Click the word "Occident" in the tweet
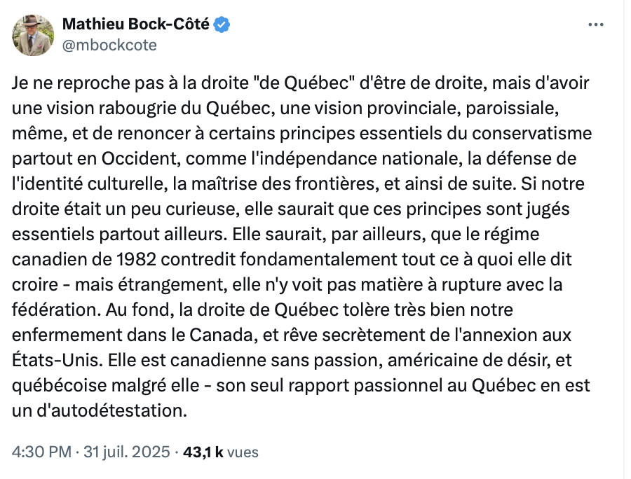This screenshot has height=479, width=631. click(x=140, y=159)
